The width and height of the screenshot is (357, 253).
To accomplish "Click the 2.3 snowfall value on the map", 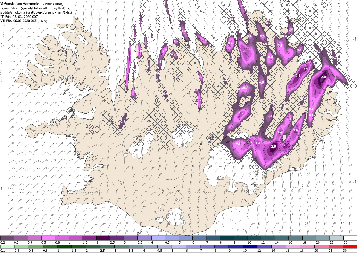I will pyautogui.click(x=298, y=76).
